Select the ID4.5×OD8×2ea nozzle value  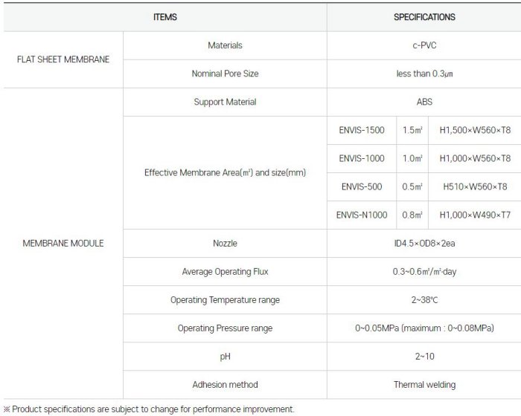(424, 243)
